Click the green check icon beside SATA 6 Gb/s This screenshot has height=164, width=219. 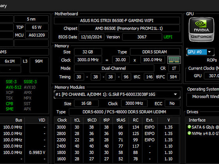tap(189, 127)
